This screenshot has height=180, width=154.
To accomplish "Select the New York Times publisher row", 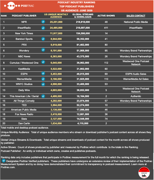I will tap(77, 33).
